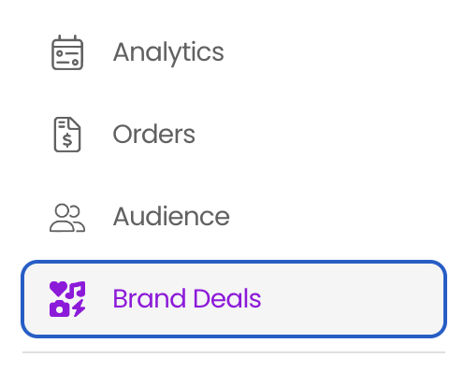Select the highlighted Brand Deals item
Screen dimensions: 464x372
point(234,299)
